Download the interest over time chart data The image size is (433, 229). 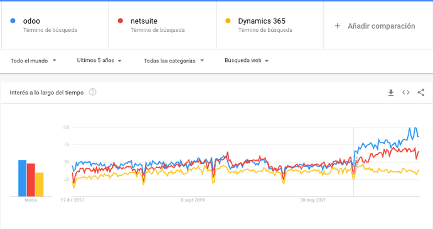tap(391, 93)
